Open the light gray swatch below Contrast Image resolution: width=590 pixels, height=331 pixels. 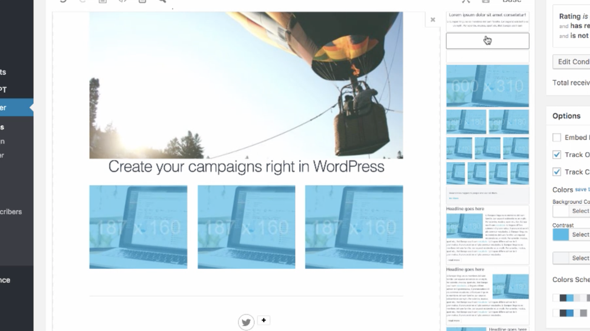(560, 258)
